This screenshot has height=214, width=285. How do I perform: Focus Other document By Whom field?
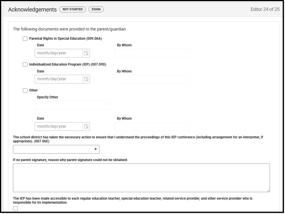(152, 127)
